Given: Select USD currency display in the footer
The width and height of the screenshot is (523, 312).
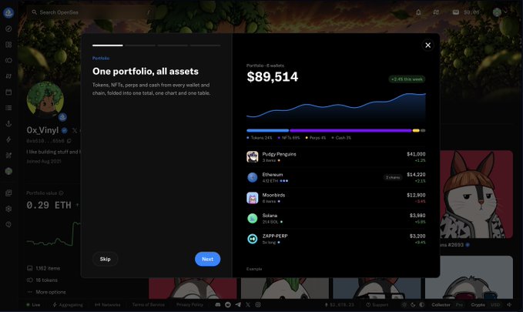Looking at the screenshot, I should 495,304.
